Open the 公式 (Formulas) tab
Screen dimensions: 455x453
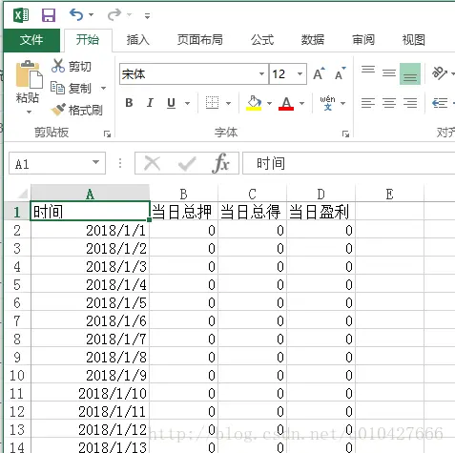click(x=262, y=40)
